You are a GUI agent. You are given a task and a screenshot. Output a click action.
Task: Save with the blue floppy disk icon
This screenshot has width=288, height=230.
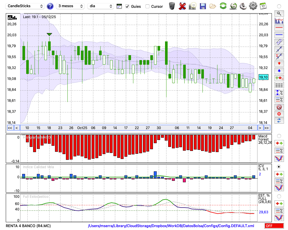tap(203, 6)
